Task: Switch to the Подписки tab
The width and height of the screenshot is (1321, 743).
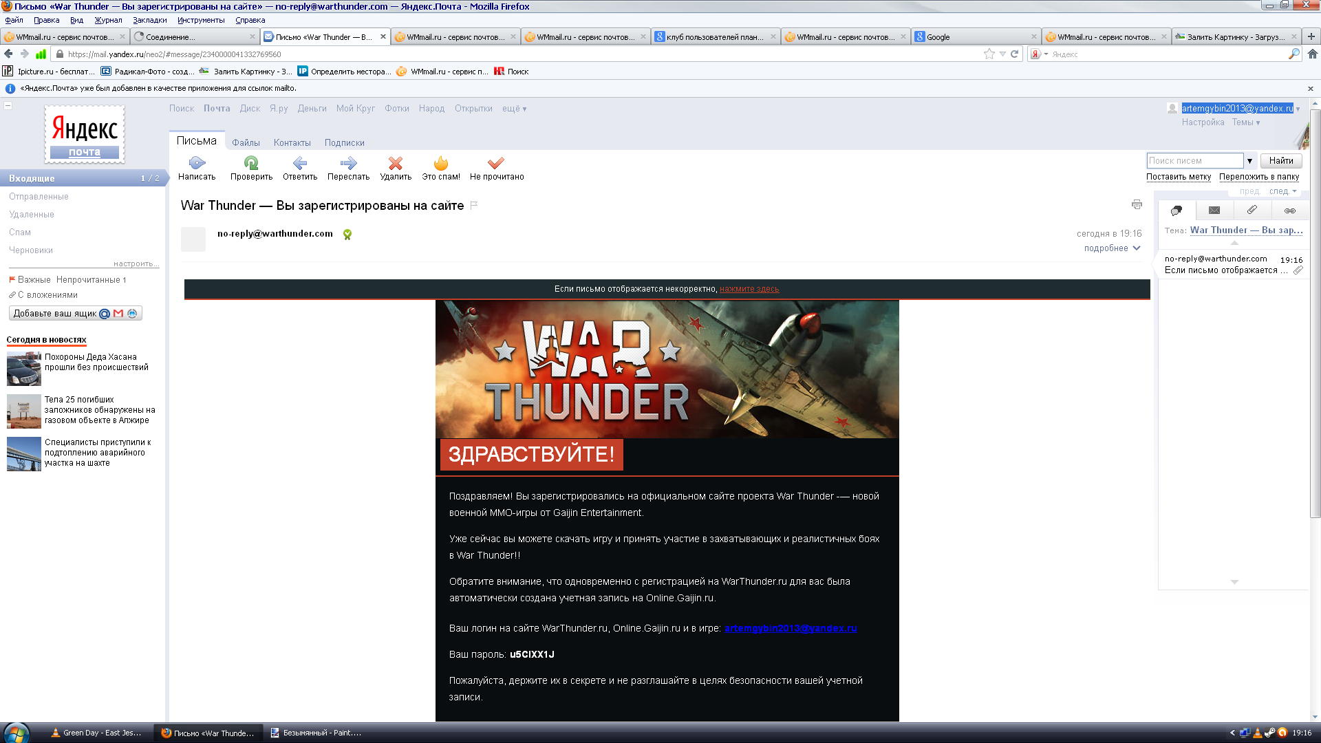Action: (x=345, y=142)
